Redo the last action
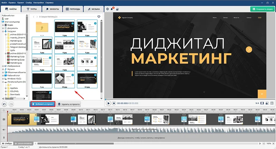 11,104
